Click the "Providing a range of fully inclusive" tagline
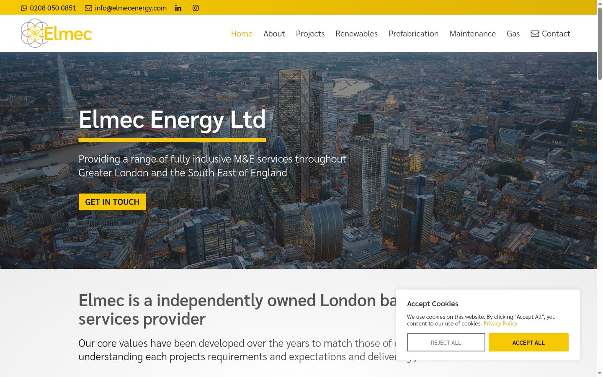The height and width of the screenshot is (377, 603). point(212,166)
